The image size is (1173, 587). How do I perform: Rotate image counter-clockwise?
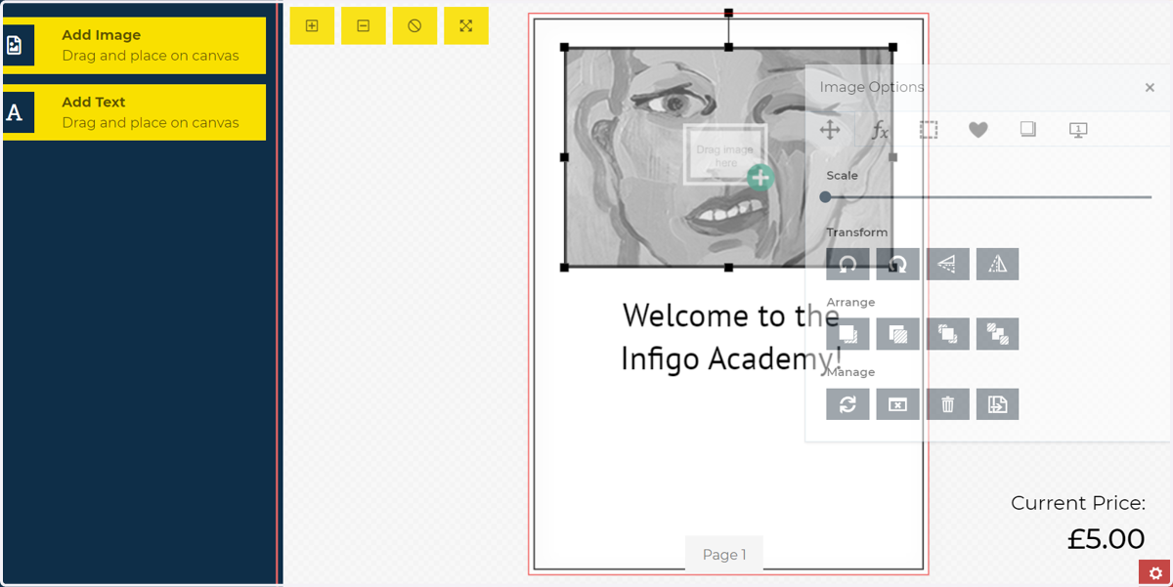847,264
